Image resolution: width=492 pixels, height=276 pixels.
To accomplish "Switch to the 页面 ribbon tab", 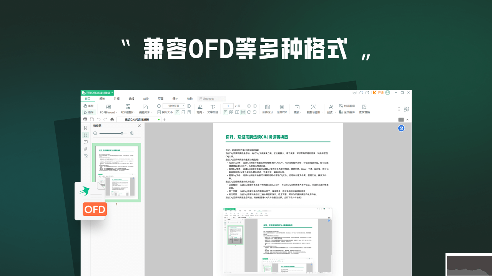I will 161,99.
